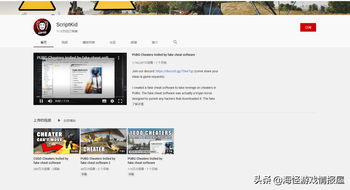350x190 pixels.
Task: Click the 上传的视频 section heading
Action: [x=42, y=120]
